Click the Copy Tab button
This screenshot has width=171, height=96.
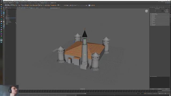(x=166, y=89)
